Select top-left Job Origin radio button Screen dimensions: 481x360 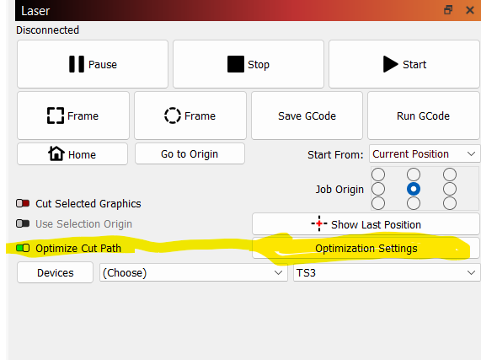(x=378, y=175)
